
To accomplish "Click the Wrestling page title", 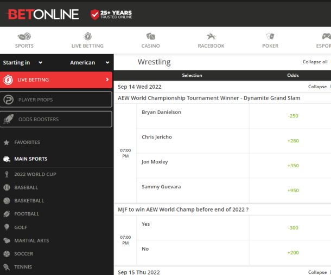I will 154,62.
